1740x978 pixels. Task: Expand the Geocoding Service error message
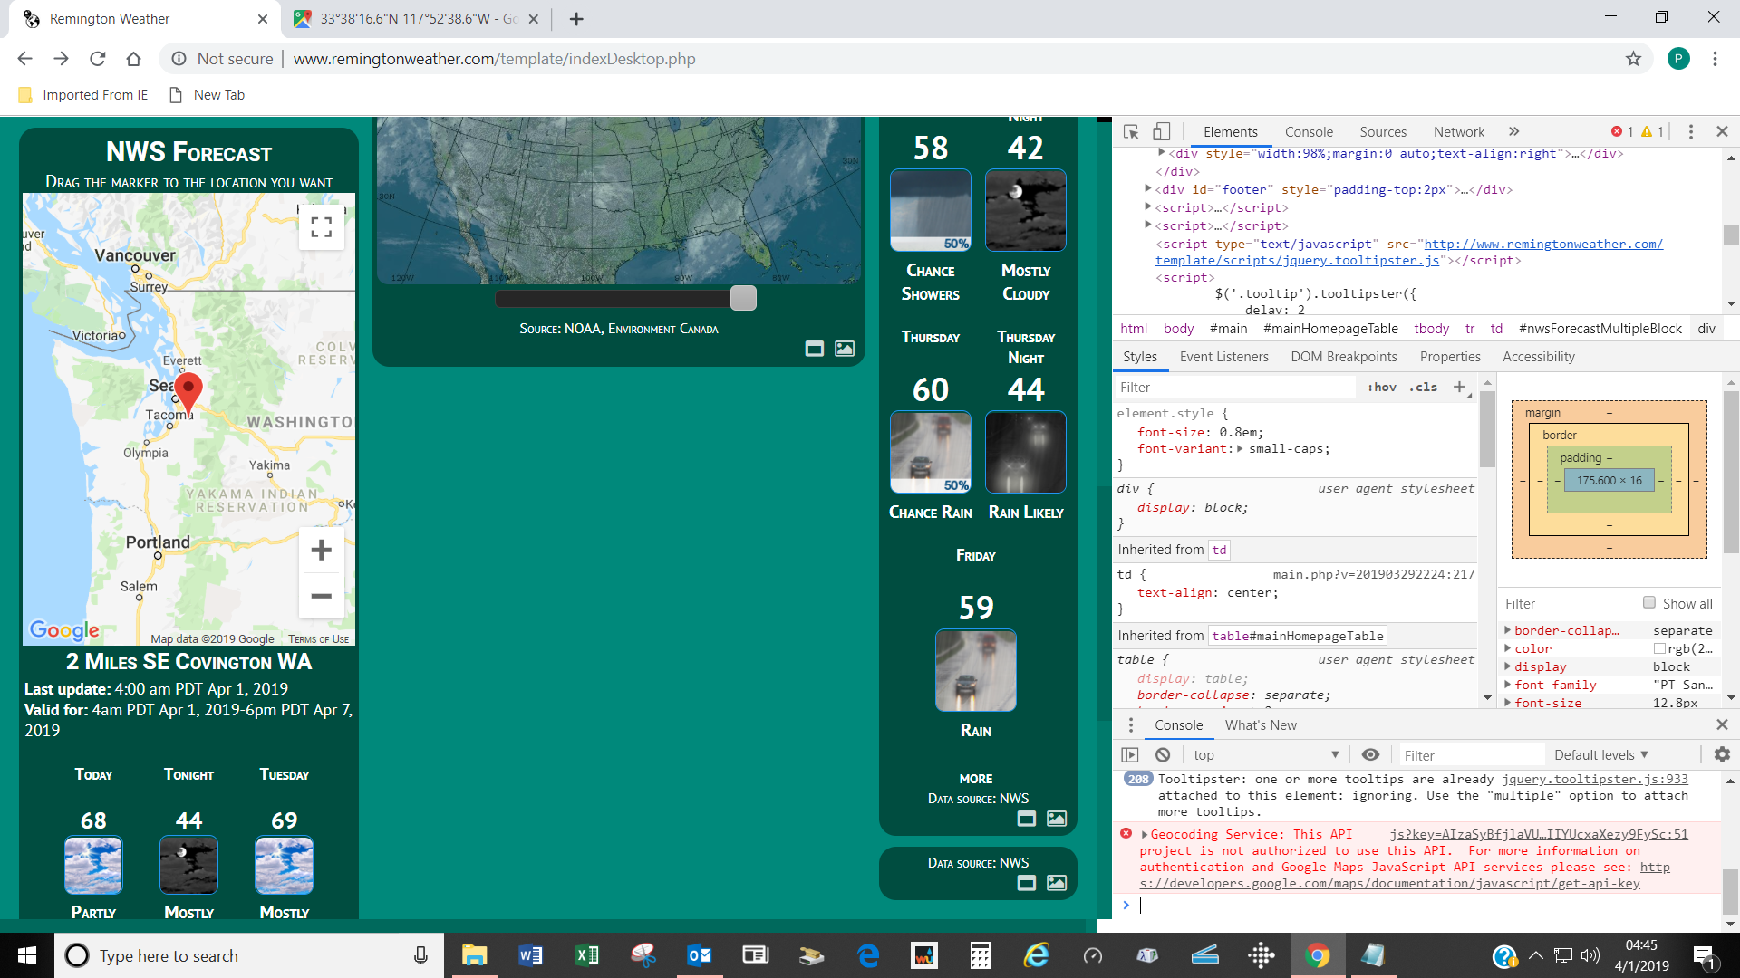1145,835
